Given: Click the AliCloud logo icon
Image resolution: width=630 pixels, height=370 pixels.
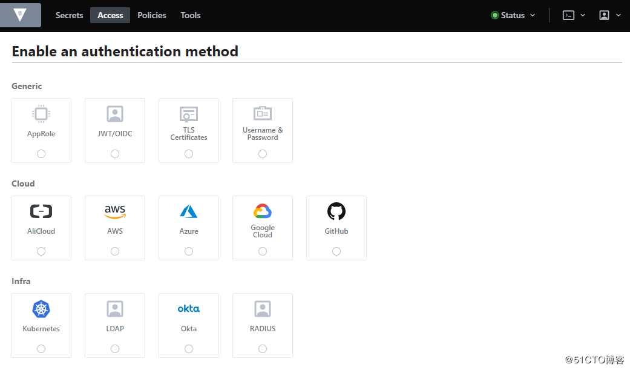Looking at the screenshot, I should click(41, 211).
